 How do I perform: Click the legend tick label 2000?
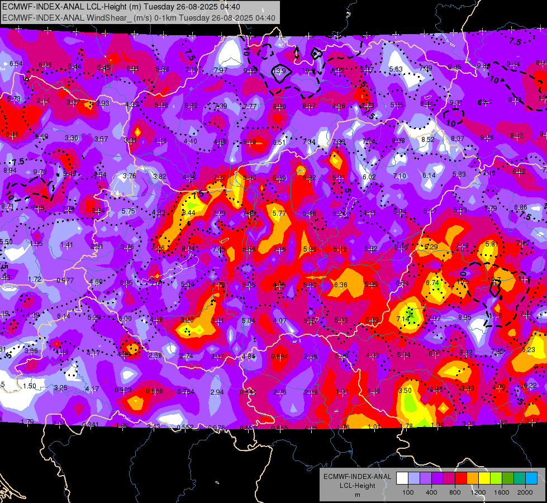click(525, 492)
